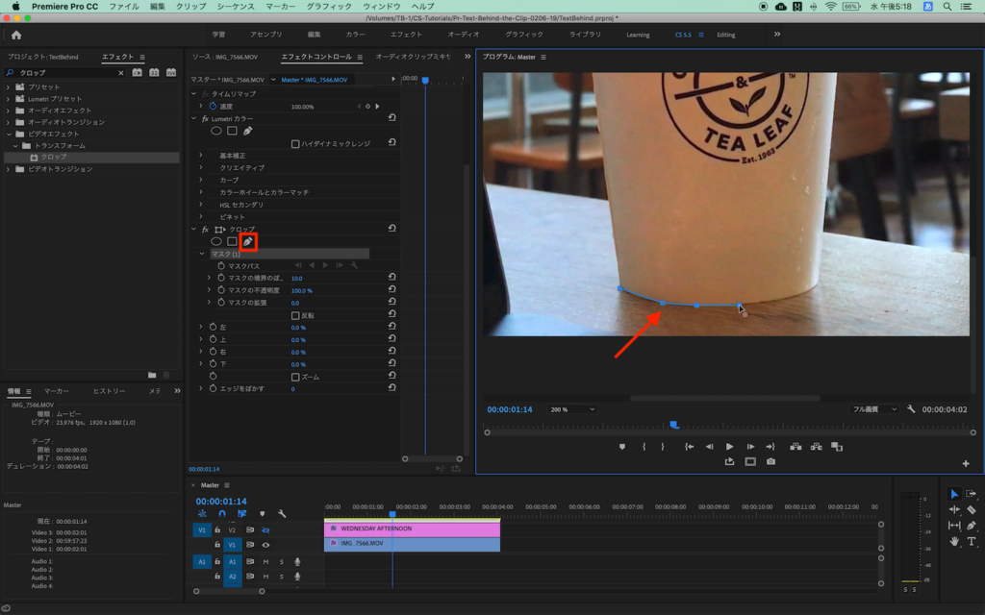Toggle the V2 track eye visibility
Screen dimensions: 985x615
265,529
